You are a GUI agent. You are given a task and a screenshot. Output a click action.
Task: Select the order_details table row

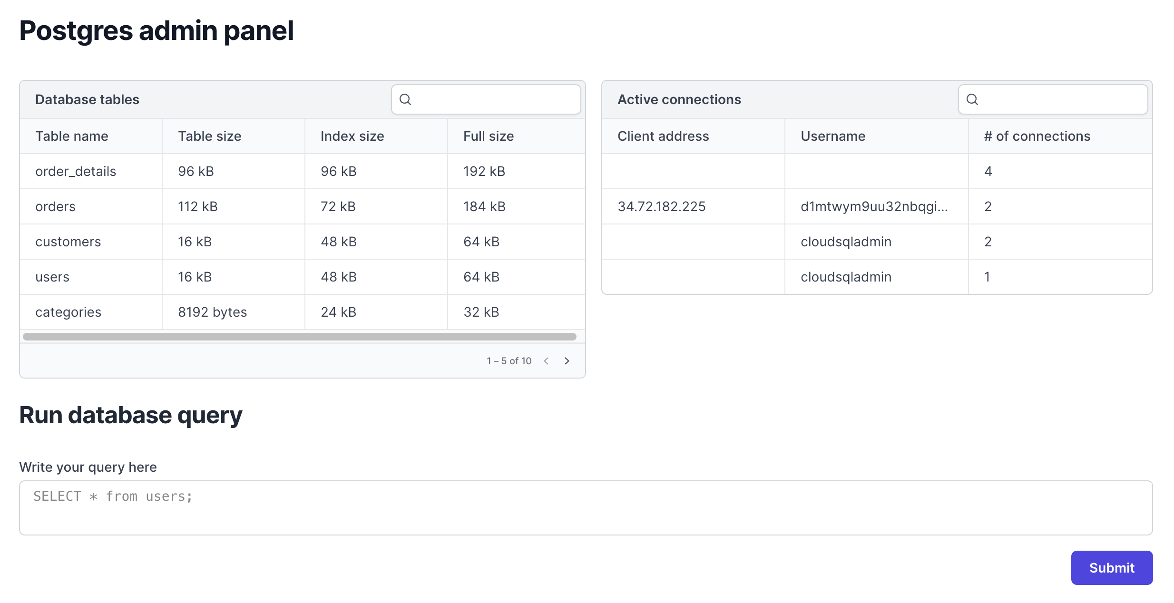click(303, 171)
